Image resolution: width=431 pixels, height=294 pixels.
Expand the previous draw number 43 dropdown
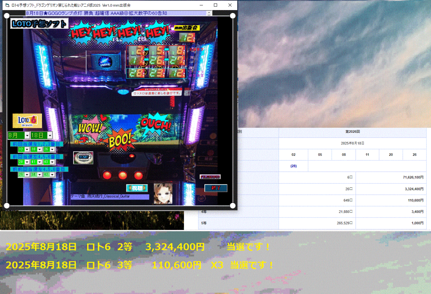[x=53, y=162]
